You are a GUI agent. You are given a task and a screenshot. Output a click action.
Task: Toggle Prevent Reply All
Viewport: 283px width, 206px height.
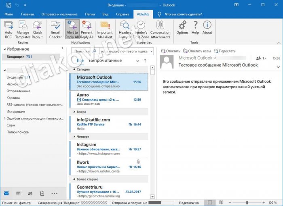coord(87,30)
